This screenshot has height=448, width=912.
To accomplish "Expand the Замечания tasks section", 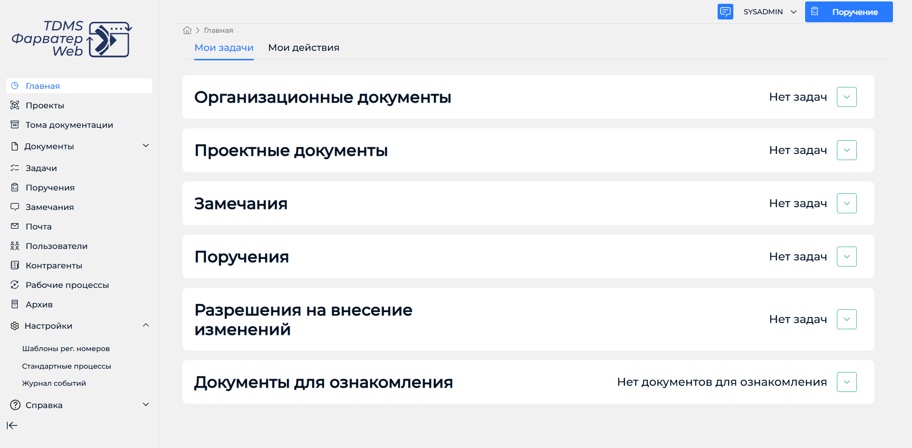I will [x=846, y=203].
